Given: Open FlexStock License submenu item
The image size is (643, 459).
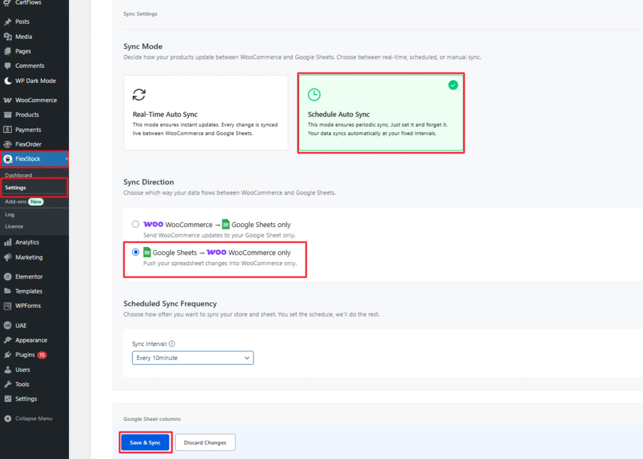Looking at the screenshot, I should coord(14,226).
